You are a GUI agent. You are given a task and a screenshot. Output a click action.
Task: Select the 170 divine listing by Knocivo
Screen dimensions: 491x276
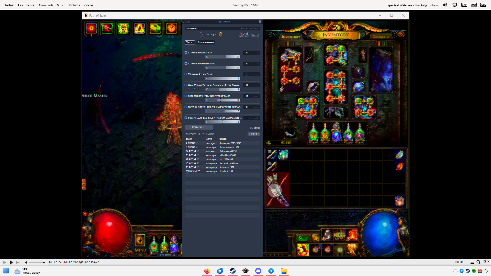click(222, 171)
